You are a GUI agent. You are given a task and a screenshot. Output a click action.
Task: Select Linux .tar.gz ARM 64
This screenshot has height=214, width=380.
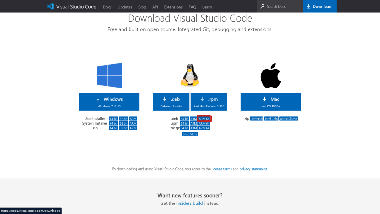click(x=204, y=128)
